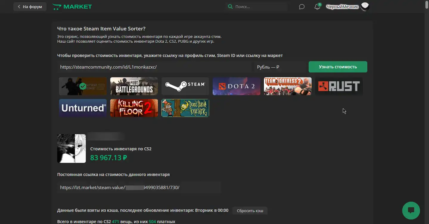Click the search magnifier icon

pos(230,7)
